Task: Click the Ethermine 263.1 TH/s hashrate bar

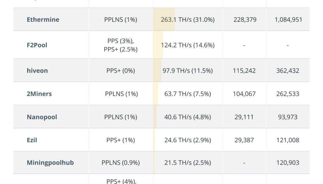Action: click(187, 20)
